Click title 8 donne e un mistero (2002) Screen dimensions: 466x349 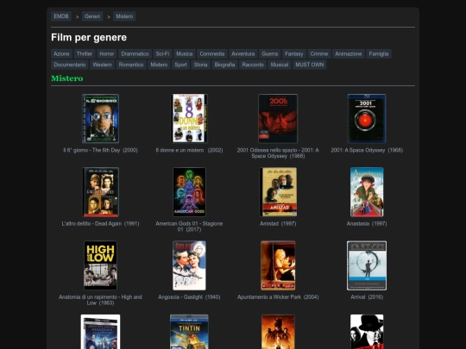tap(189, 150)
